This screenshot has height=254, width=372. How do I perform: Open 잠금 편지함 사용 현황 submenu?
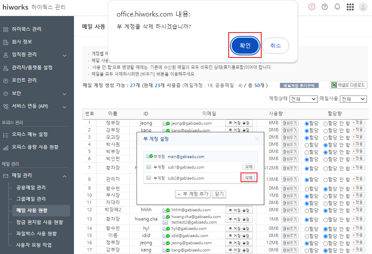[x=40, y=222]
